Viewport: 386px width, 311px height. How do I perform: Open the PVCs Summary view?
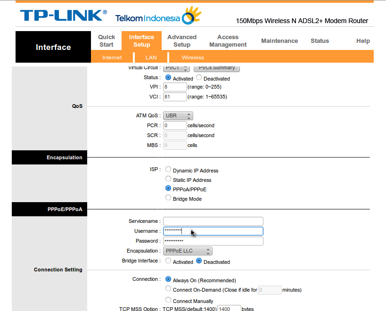click(x=216, y=68)
